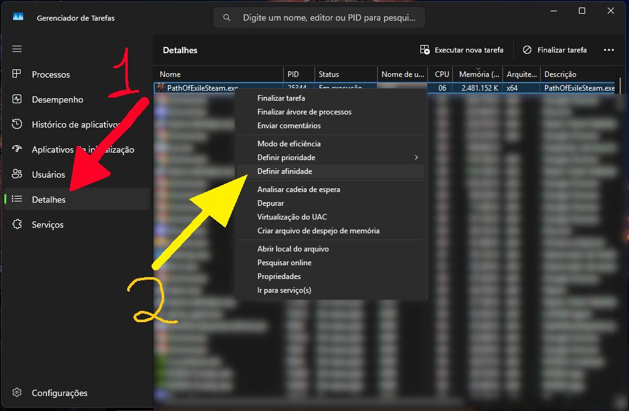Image resolution: width=629 pixels, height=411 pixels.
Task: Click the Task Manager app icon
Action: (x=18, y=17)
